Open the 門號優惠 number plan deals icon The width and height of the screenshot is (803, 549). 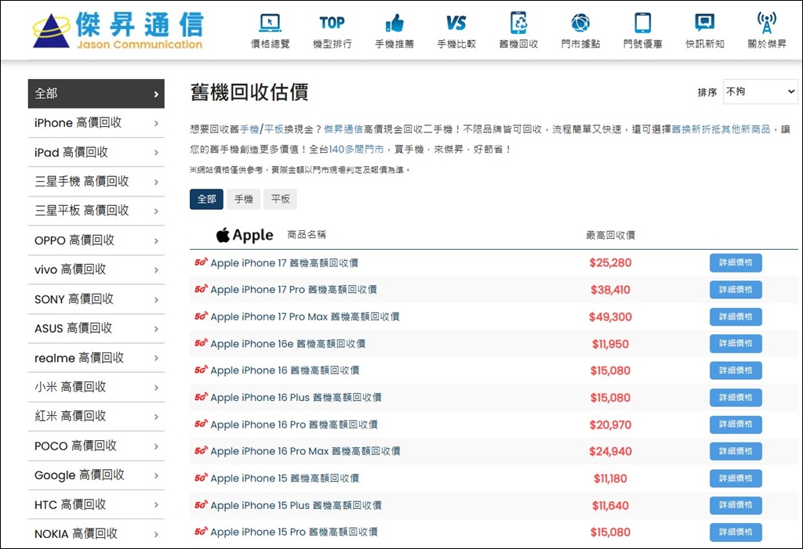click(643, 30)
